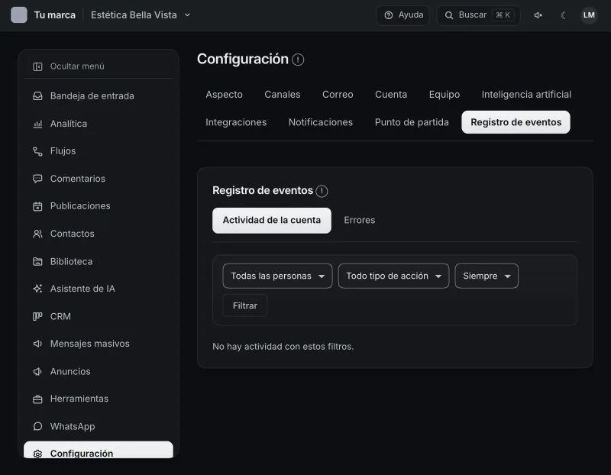This screenshot has height=475, width=611.
Task: Open the Todo tipo de acción dropdown
Action: [393, 276]
